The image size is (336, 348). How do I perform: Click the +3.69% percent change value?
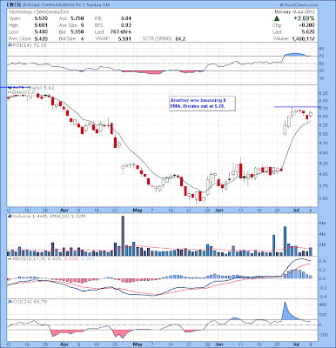[x=304, y=18]
